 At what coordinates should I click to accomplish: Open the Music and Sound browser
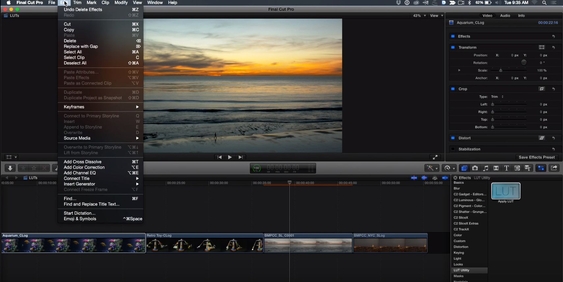point(486,168)
